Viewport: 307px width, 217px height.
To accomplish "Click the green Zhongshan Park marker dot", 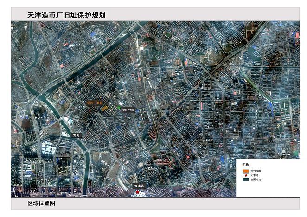I will (x=119, y=107).
